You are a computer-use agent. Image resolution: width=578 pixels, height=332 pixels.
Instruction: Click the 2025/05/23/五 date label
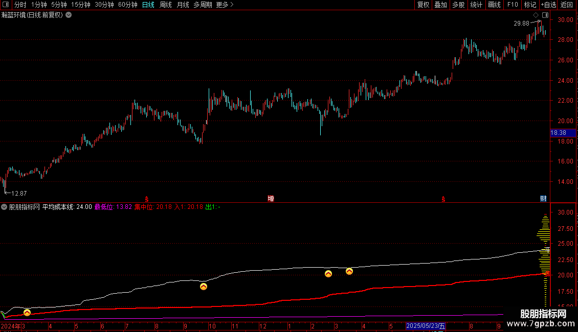[x=426, y=326]
